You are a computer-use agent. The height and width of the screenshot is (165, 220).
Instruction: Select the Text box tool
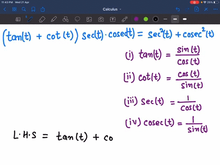(x=113, y=19)
